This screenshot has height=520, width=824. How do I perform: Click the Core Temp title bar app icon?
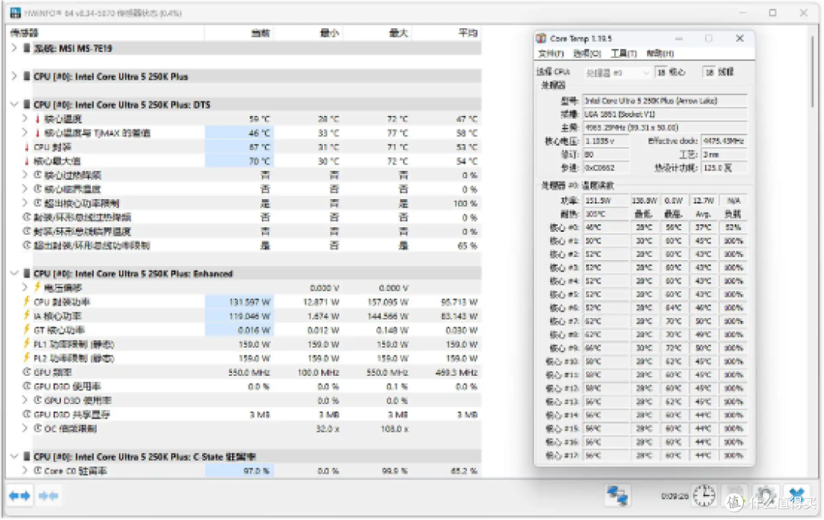coord(541,38)
